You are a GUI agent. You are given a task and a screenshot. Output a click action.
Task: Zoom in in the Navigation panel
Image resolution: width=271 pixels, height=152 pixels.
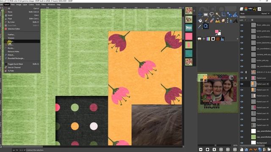[207, 149]
